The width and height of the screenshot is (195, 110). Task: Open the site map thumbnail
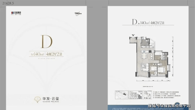[121, 95]
